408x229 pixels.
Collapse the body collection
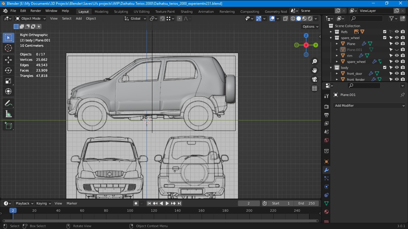coord(331,68)
